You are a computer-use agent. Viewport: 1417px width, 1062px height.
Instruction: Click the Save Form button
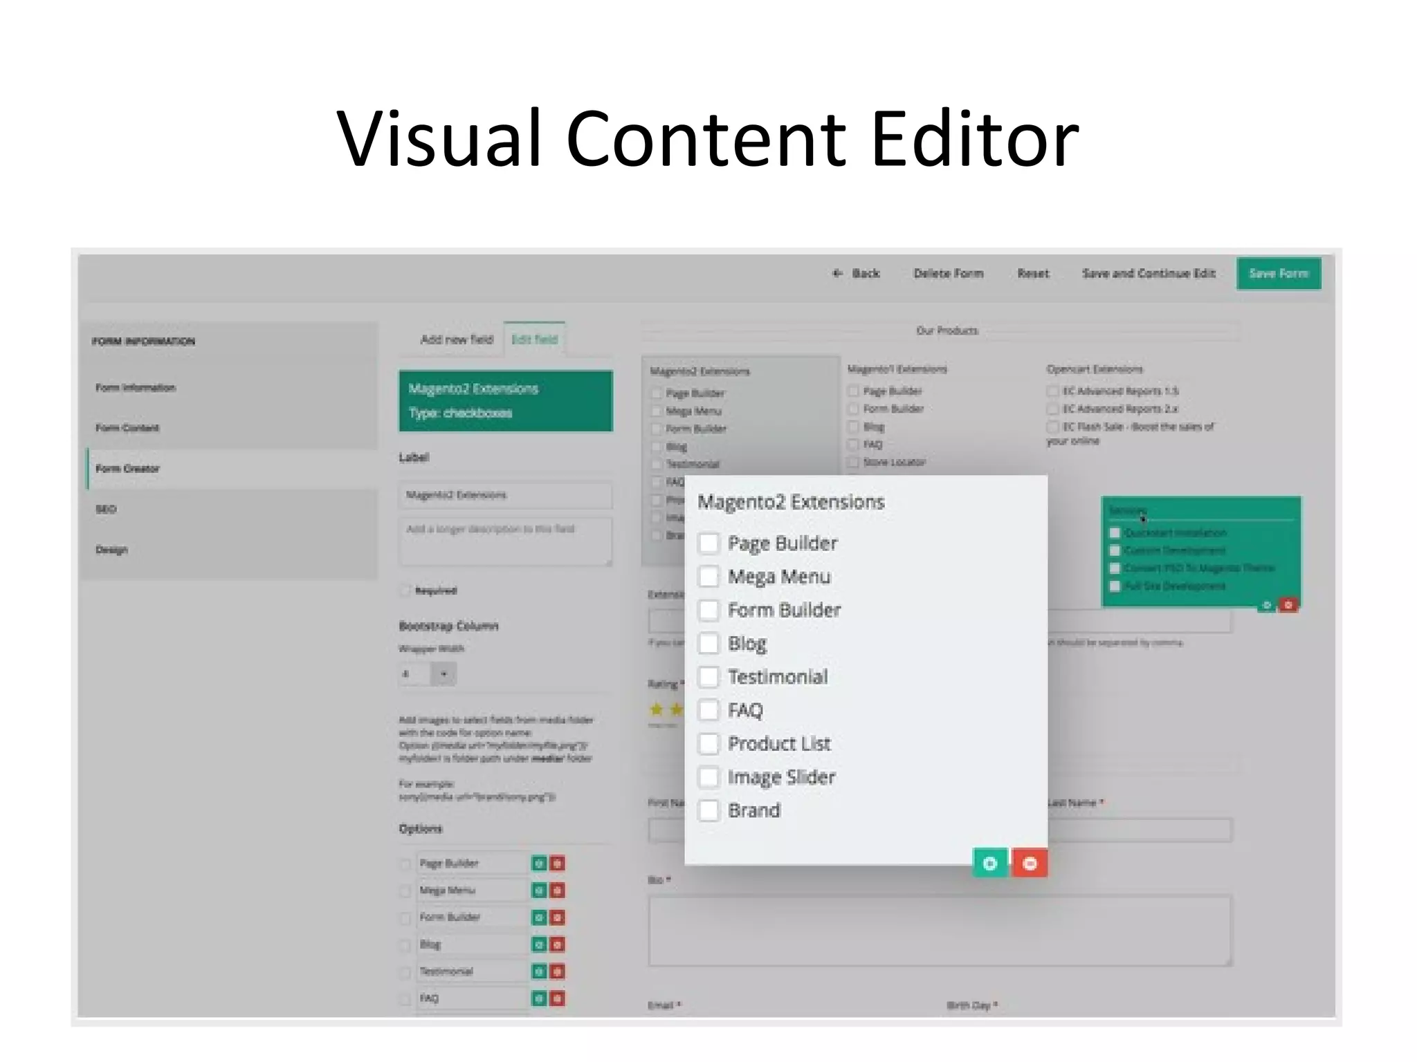point(1279,273)
